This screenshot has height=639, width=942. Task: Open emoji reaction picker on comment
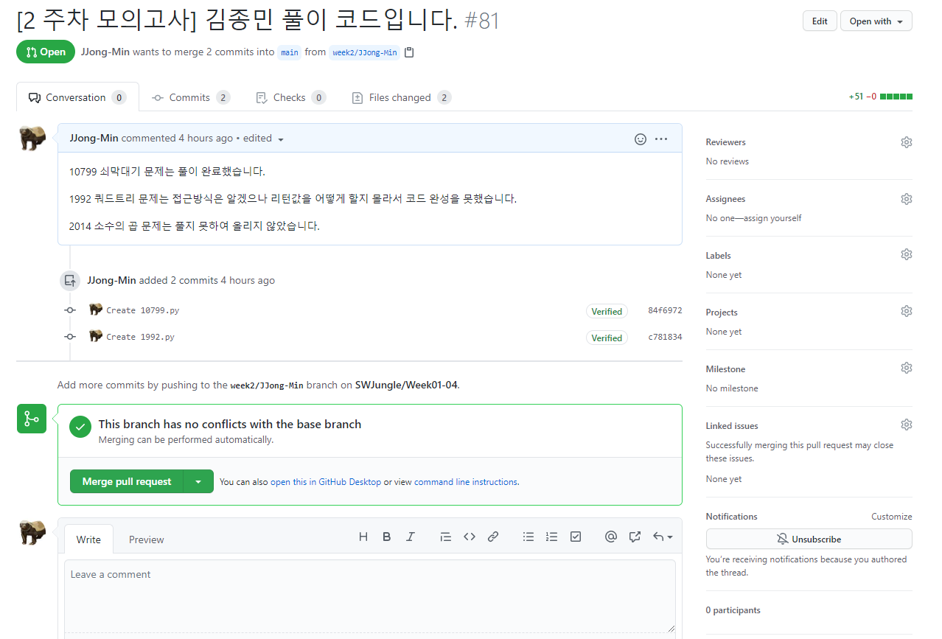click(641, 139)
